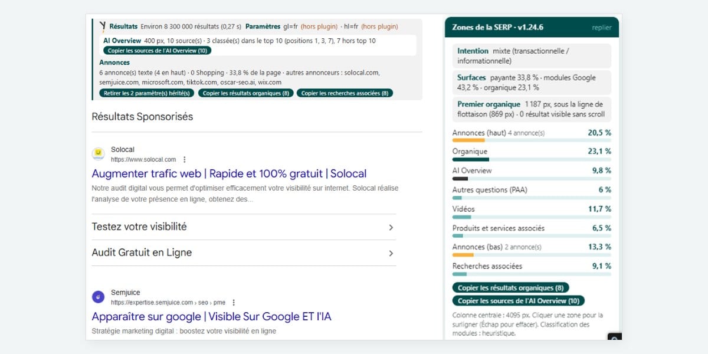The image size is (708, 354).
Task: Select the 'Annonces (bas)' zone row
Action: point(532,250)
